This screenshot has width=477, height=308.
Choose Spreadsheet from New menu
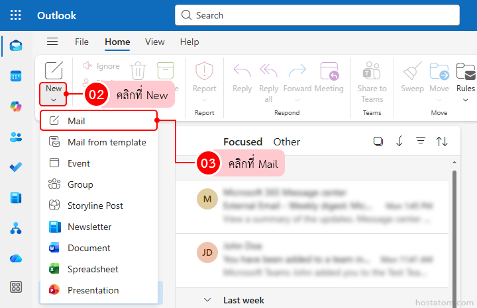(99, 269)
